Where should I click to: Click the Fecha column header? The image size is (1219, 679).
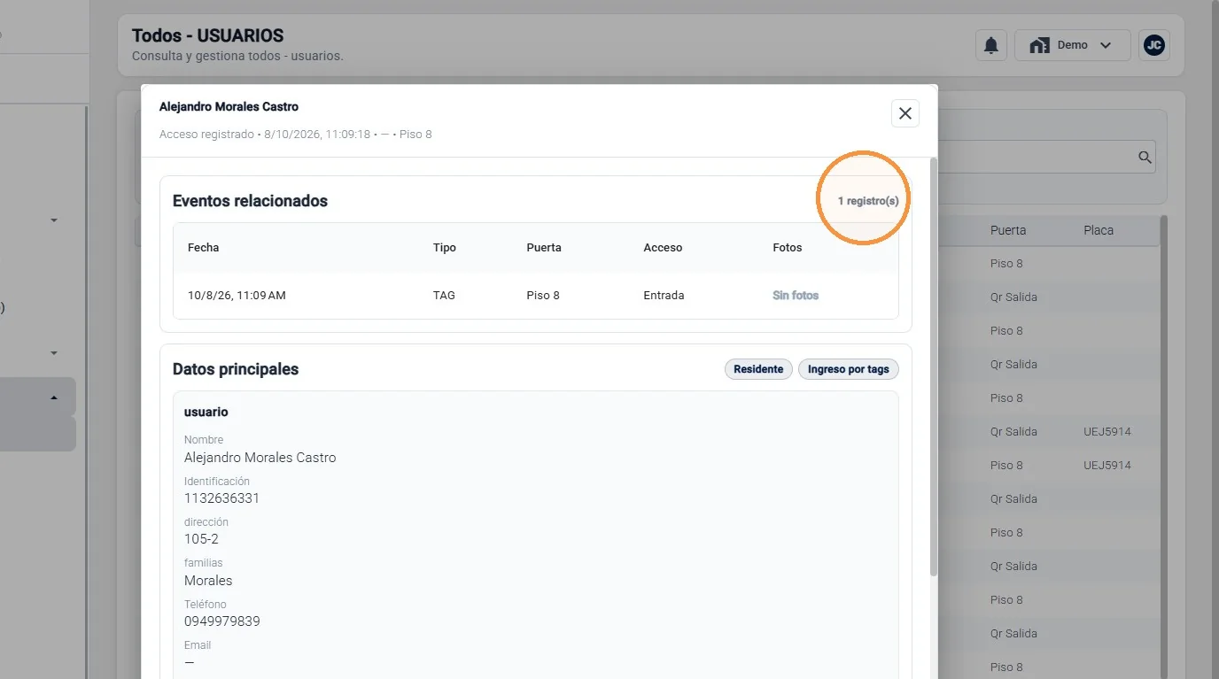pos(203,248)
